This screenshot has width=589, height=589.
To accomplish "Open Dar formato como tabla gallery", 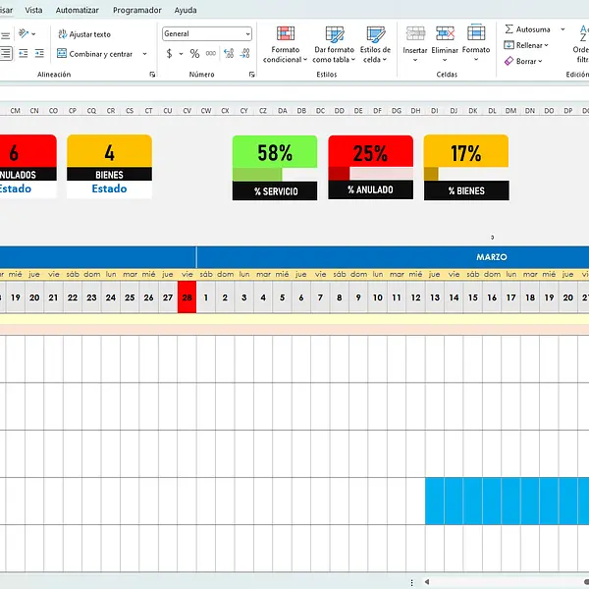I will [334, 44].
